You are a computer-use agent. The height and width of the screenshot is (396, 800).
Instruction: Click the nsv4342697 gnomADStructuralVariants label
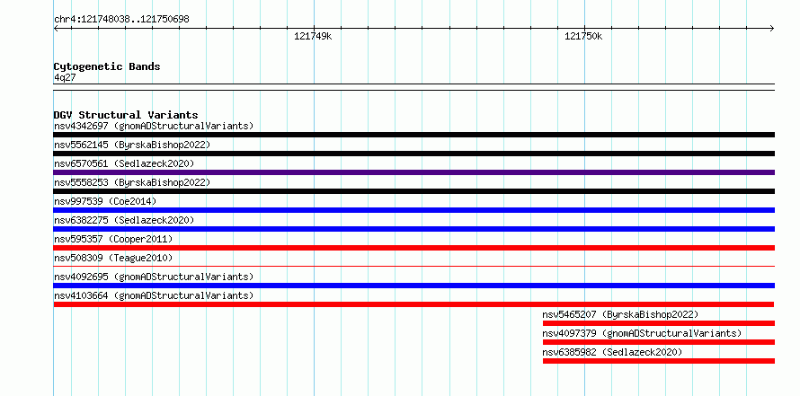[154, 126]
